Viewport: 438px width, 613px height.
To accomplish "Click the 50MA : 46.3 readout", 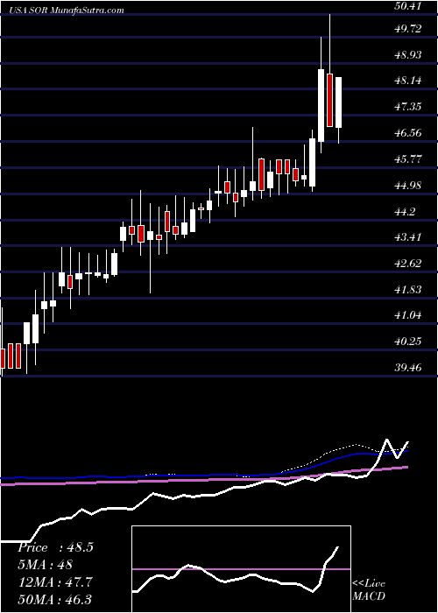I will coord(54,599).
